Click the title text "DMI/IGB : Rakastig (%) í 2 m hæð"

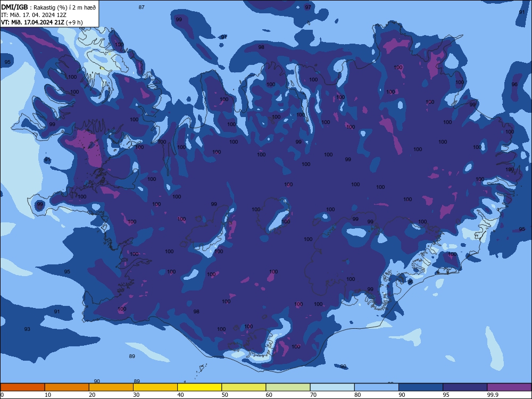tap(48, 7)
